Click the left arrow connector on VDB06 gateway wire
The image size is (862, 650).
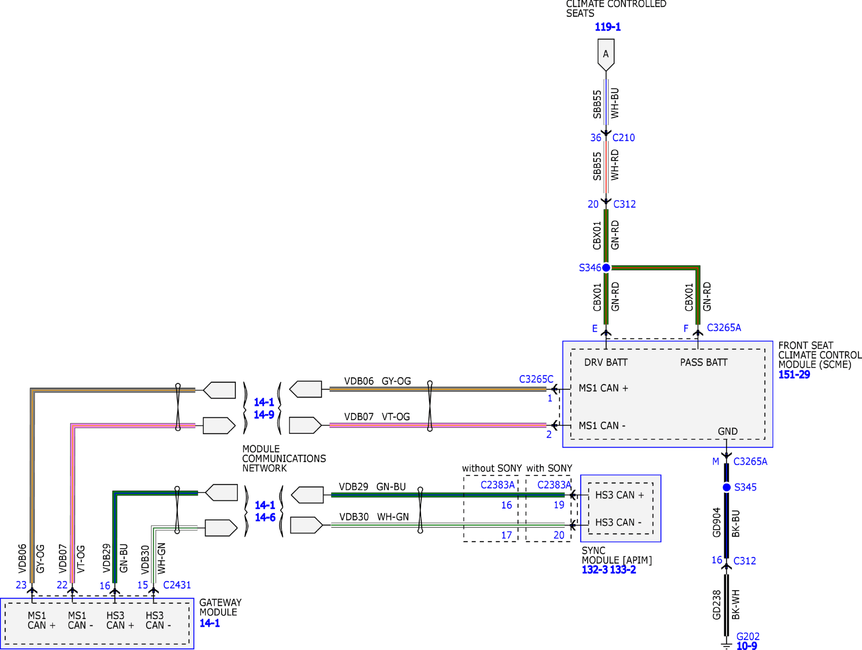(x=219, y=390)
